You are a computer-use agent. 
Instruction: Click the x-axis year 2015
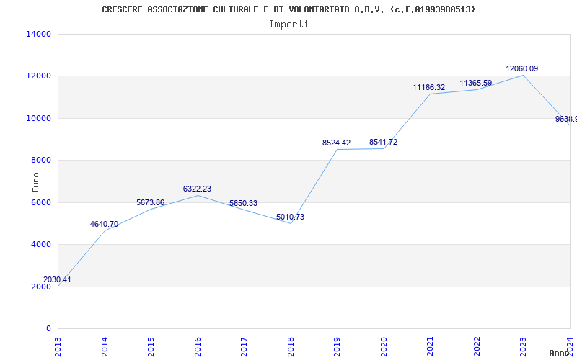(151, 347)
